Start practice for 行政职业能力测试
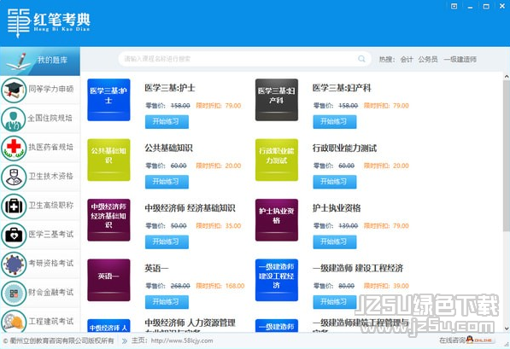Image resolution: width=510 pixels, height=349 pixels. pos(334,182)
